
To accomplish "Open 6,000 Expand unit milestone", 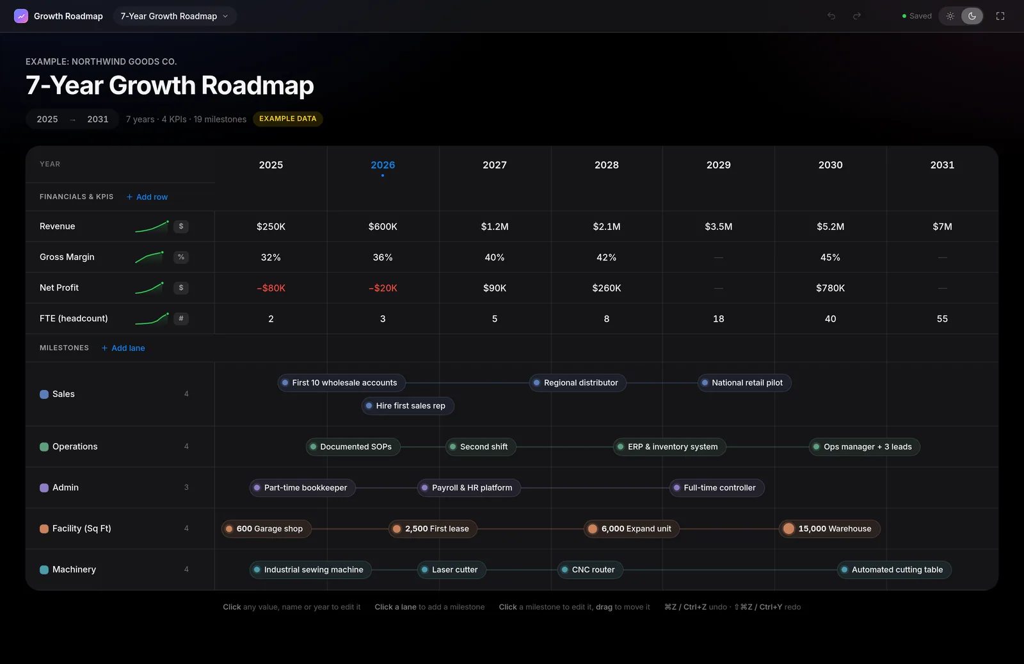I will click(632, 529).
